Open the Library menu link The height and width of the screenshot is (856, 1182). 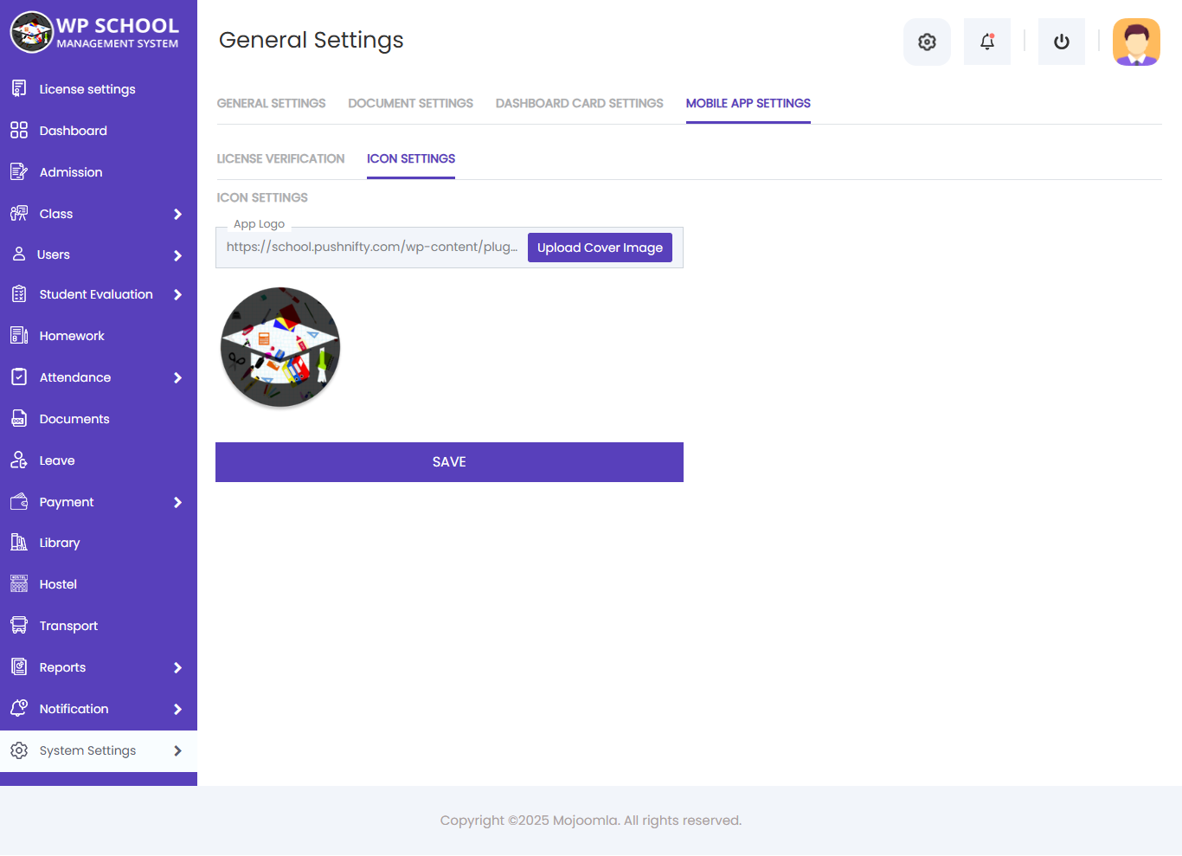point(60,543)
